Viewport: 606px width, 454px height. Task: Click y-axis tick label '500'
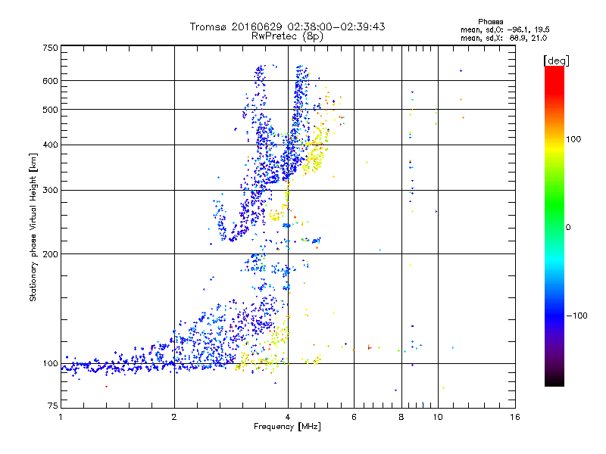tap(50, 110)
